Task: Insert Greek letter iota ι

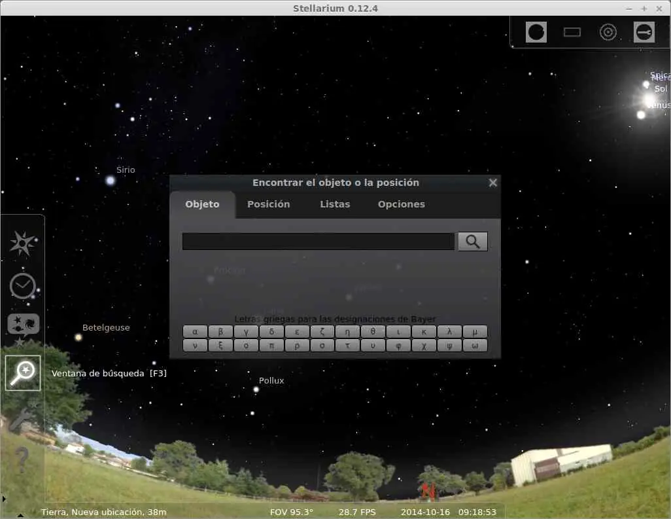Action: (x=398, y=331)
